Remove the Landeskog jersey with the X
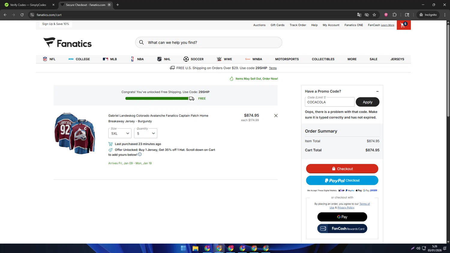Screen dimensions: 450x253 click(276, 116)
